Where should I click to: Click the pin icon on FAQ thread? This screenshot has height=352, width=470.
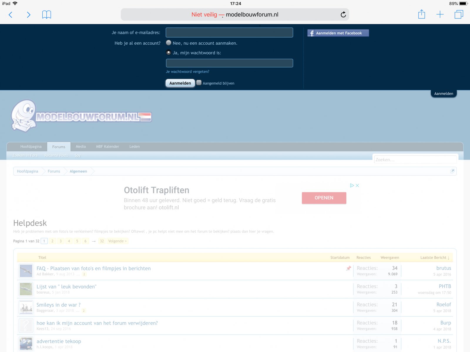(x=349, y=268)
